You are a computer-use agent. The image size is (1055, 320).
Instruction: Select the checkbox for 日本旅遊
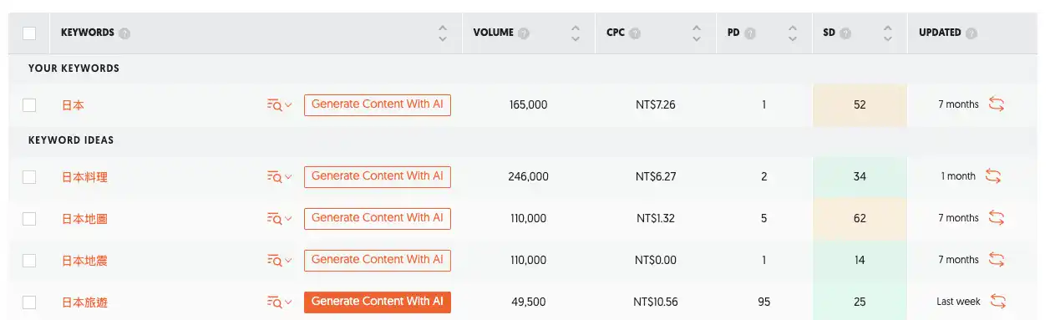pyautogui.click(x=29, y=302)
